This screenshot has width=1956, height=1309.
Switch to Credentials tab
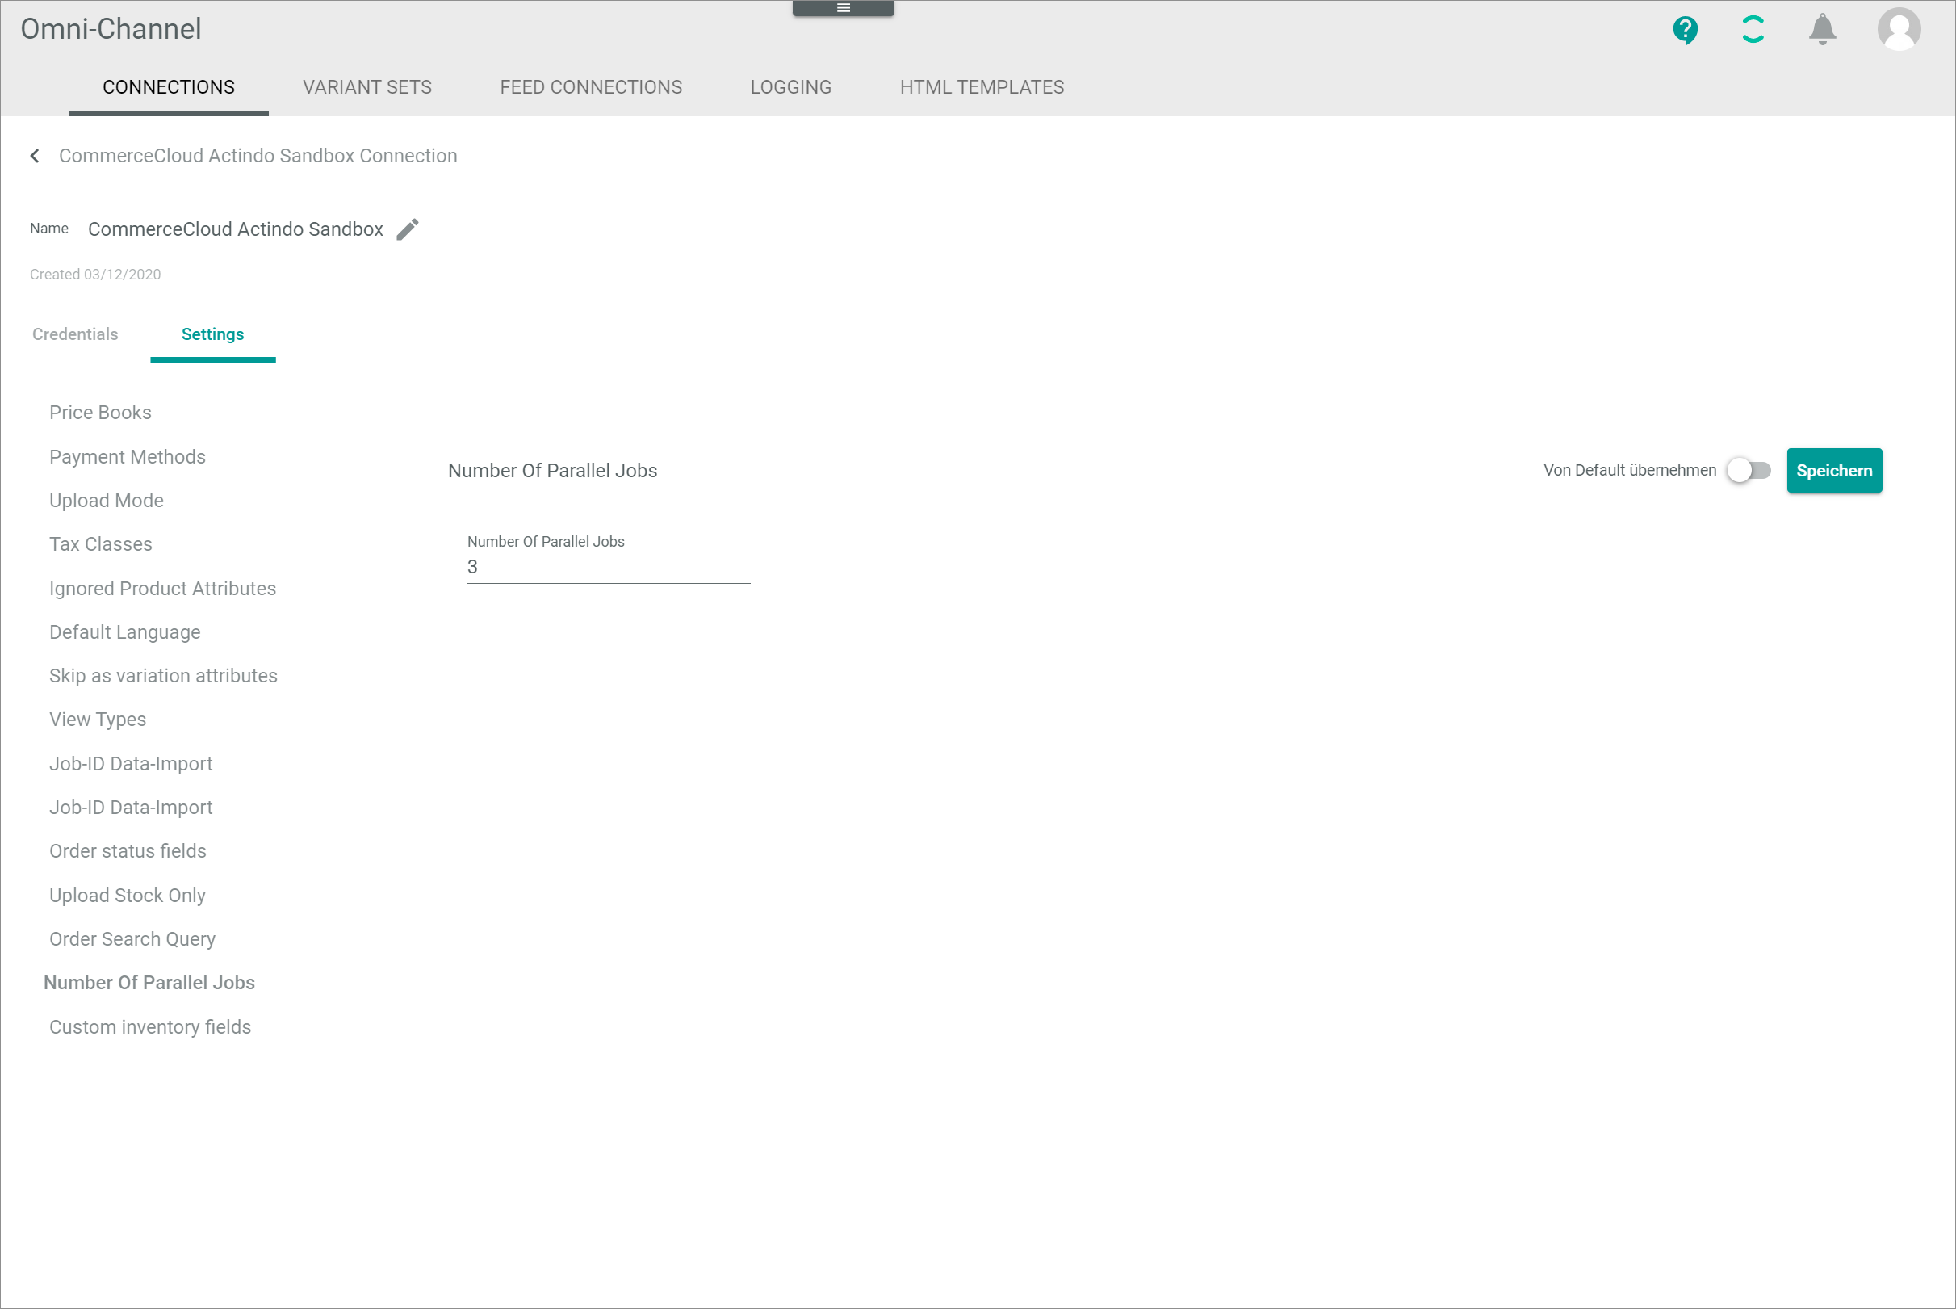(75, 334)
